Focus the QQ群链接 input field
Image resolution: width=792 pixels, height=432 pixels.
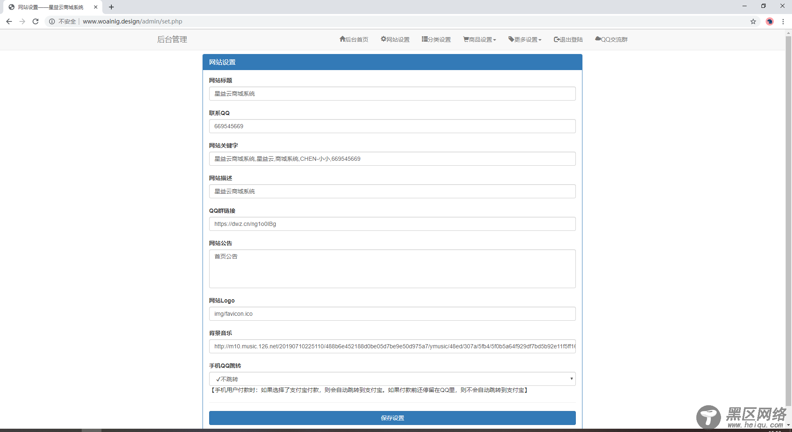click(x=392, y=224)
